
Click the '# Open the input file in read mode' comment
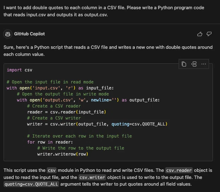pos(50,82)
